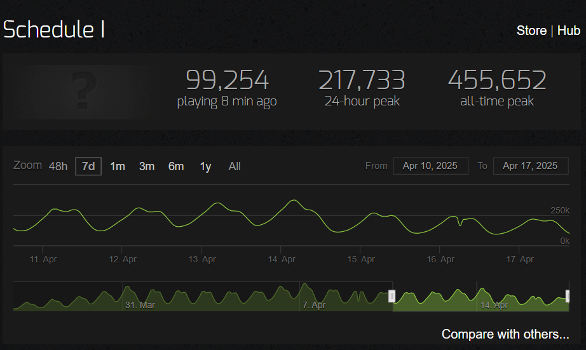This screenshot has height=350, width=586.
Task: Click the 31. Mar navigator label
Action: tap(140, 305)
